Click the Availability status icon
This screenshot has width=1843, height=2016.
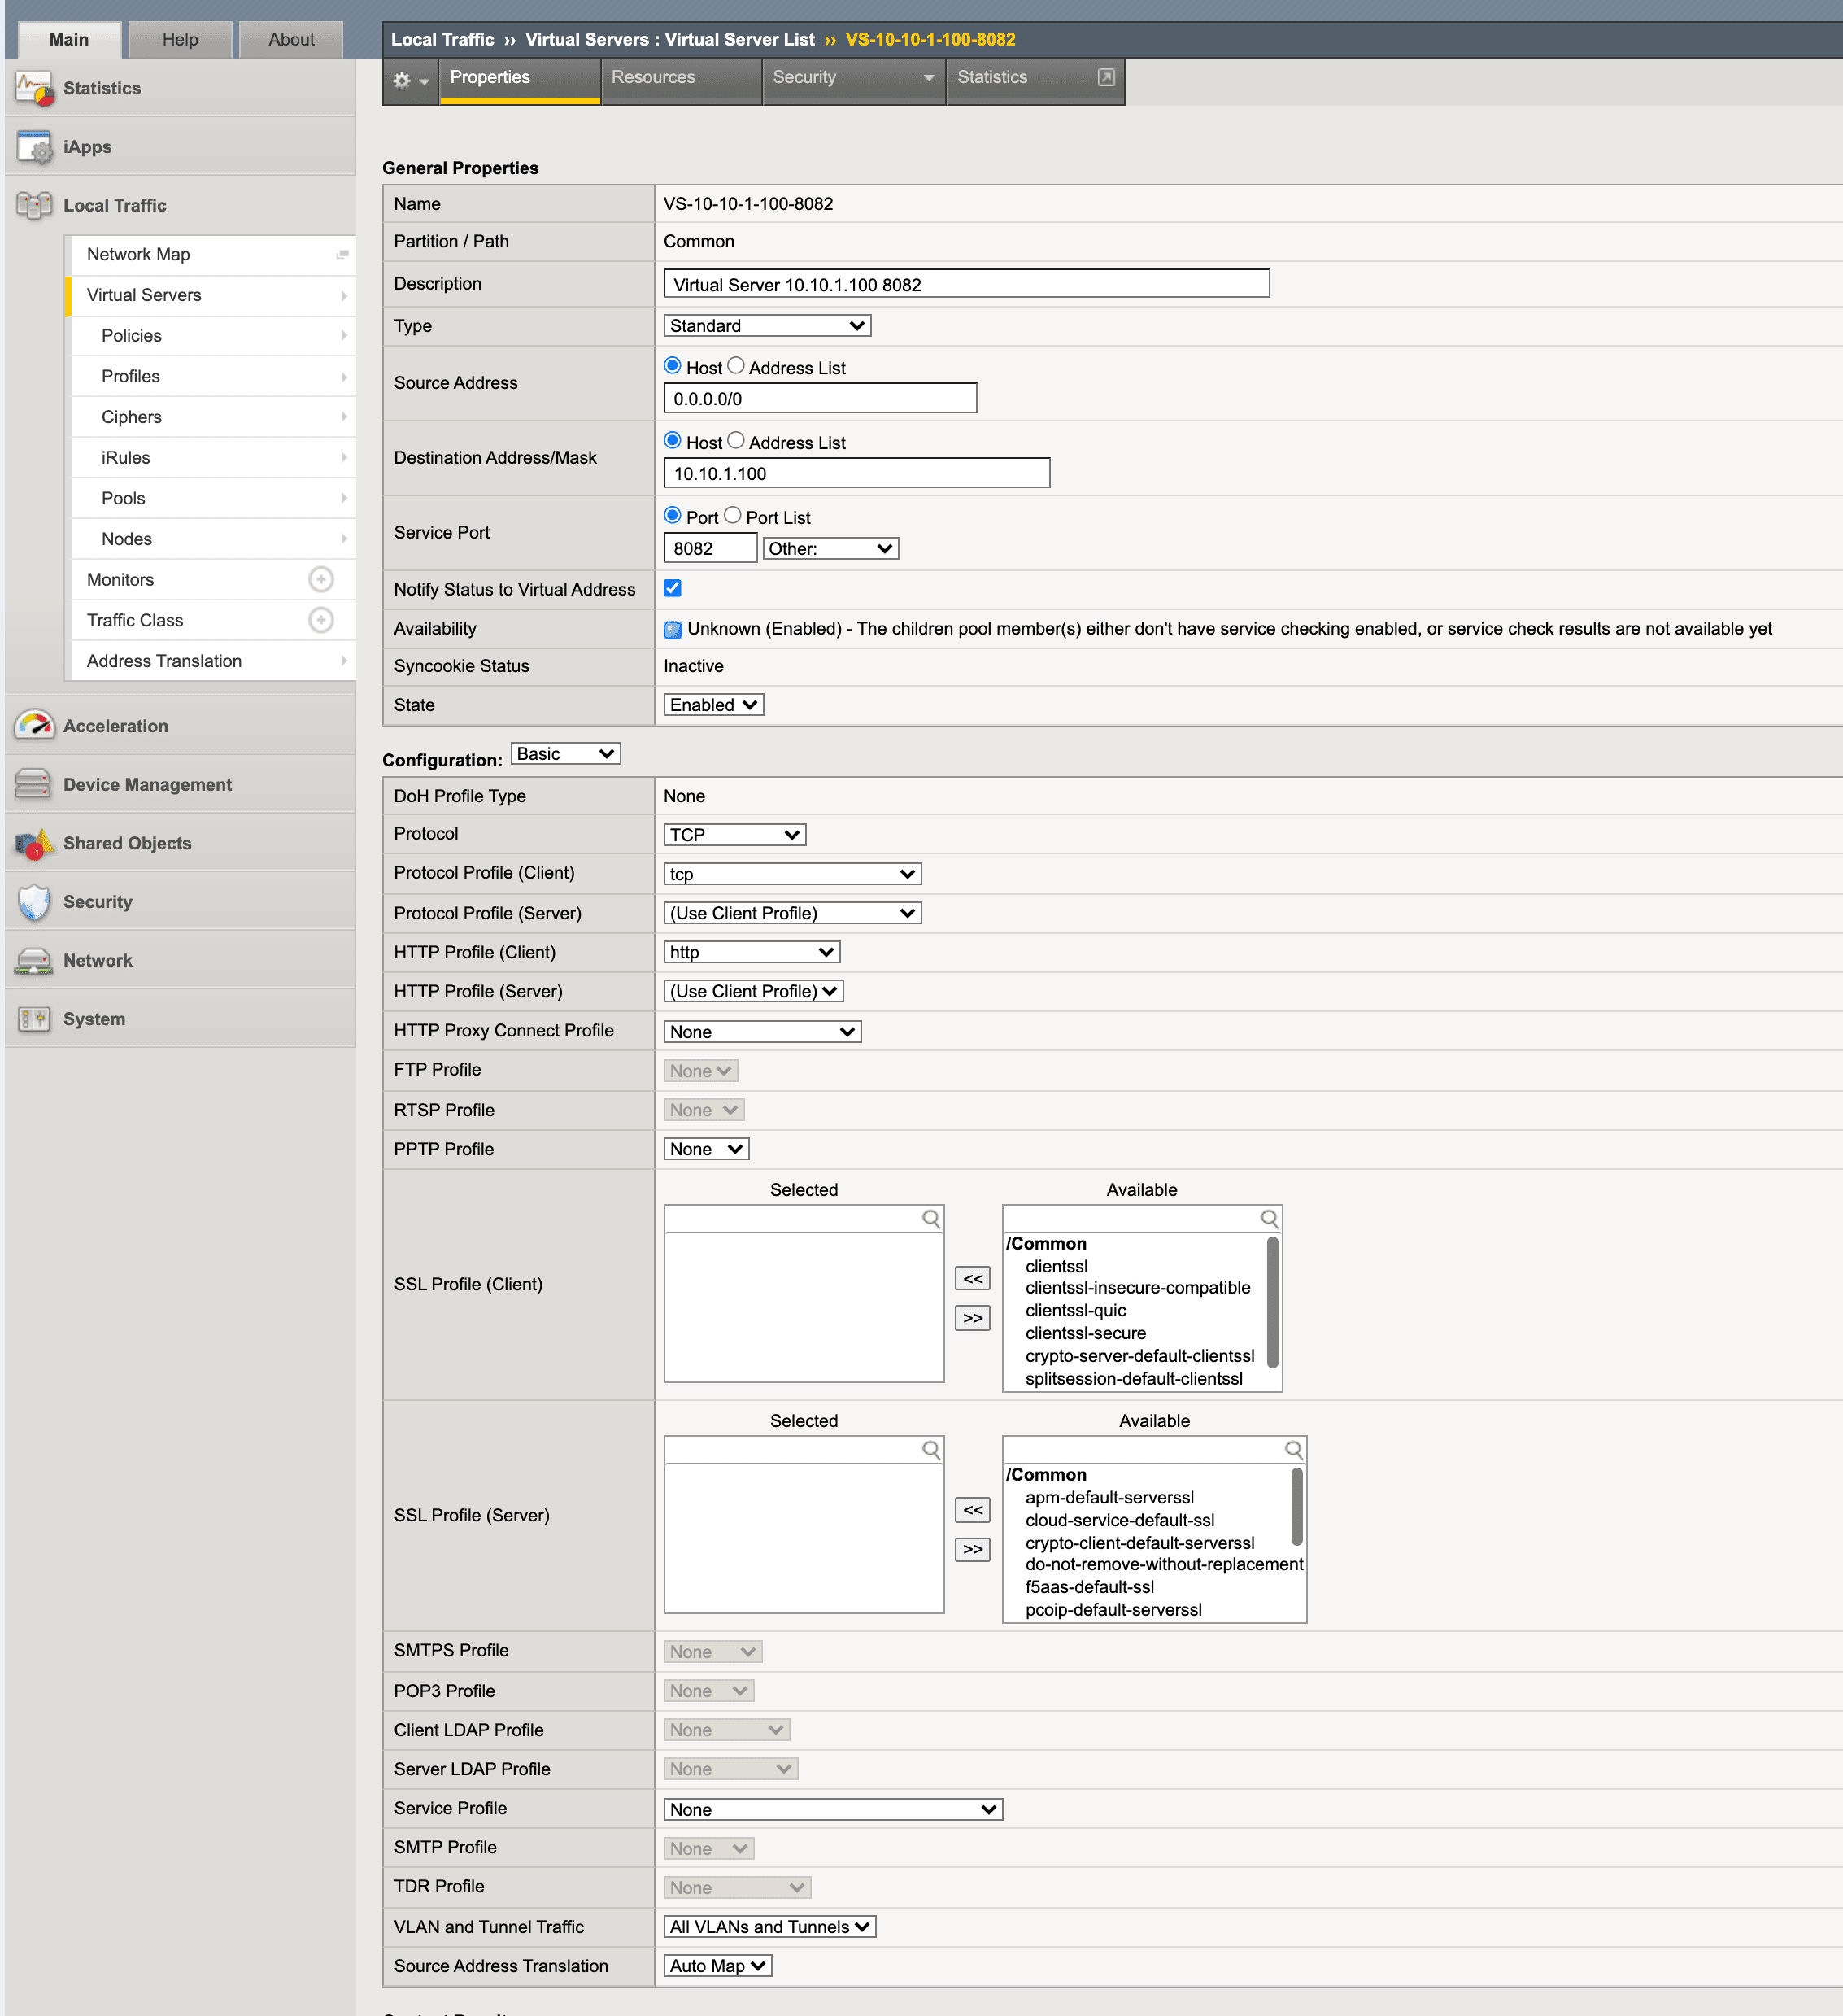[x=673, y=629]
